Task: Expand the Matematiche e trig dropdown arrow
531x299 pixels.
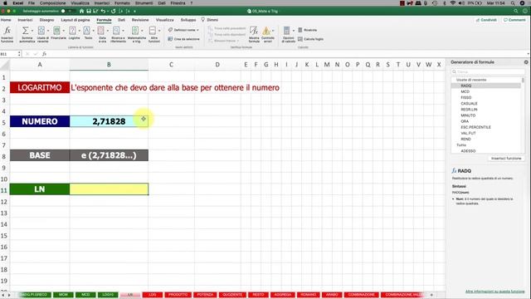Action: pos(142,31)
